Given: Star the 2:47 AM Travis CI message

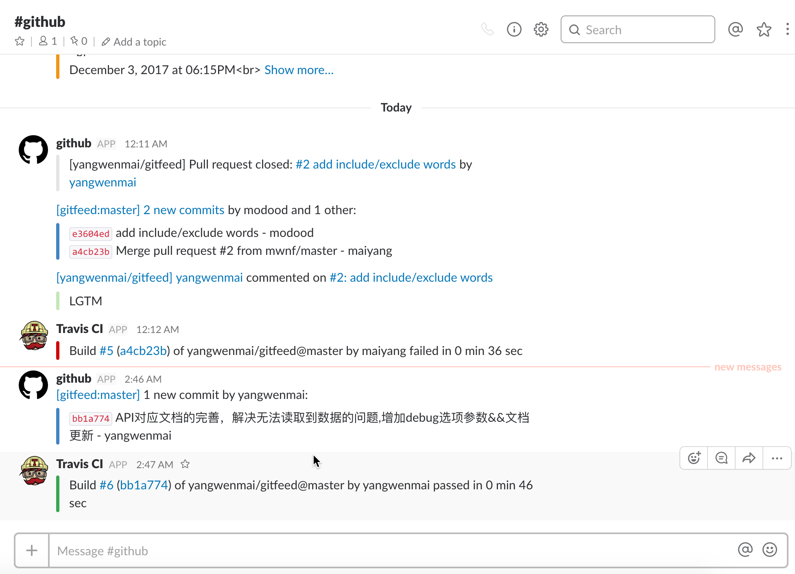Looking at the screenshot, I should (185, 464).
